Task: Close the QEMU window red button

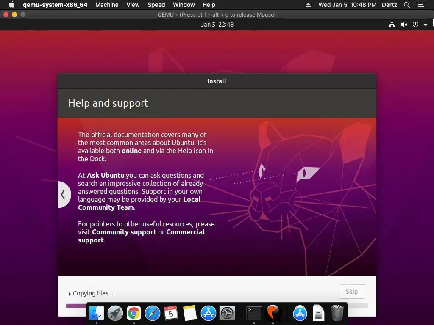Action: pos(6,14)
